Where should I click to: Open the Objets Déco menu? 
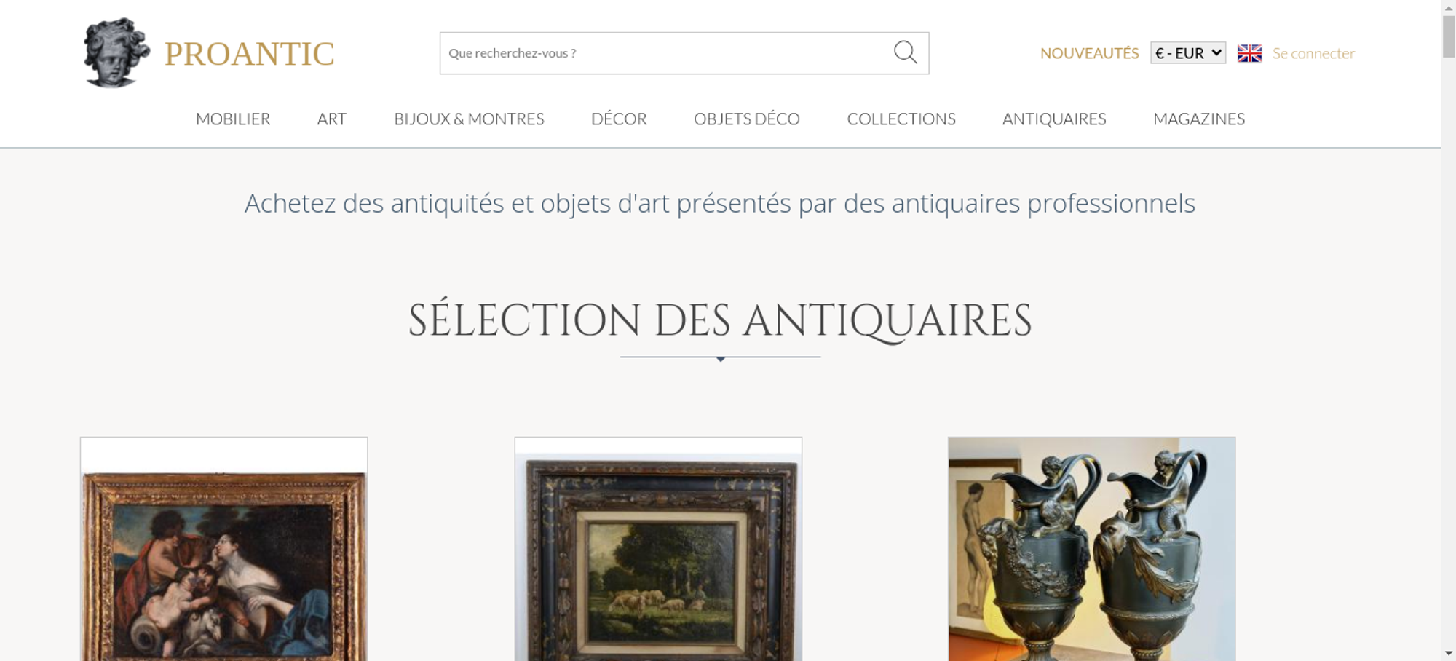pyautogui.click(x=747, y=119)
